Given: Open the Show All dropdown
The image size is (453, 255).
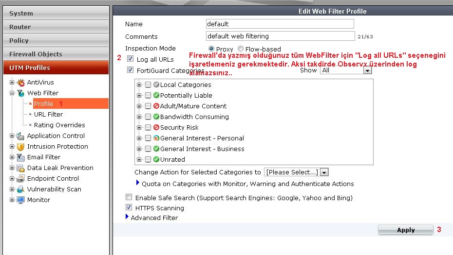Looking at the screenshot, I should (x=346, y=70).
